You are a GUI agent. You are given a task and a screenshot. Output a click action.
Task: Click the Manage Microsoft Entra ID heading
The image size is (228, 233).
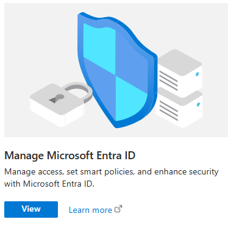(69, 156)
